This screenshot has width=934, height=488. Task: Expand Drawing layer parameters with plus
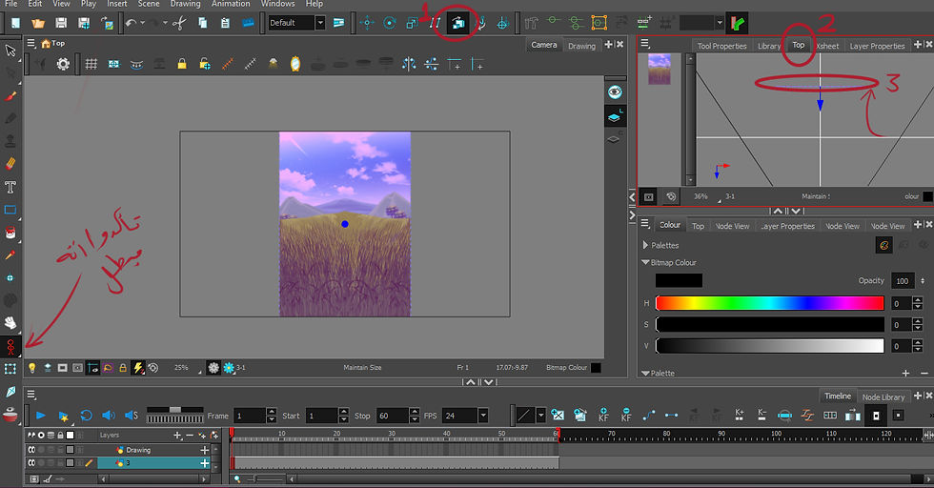(x=204, y=450)
